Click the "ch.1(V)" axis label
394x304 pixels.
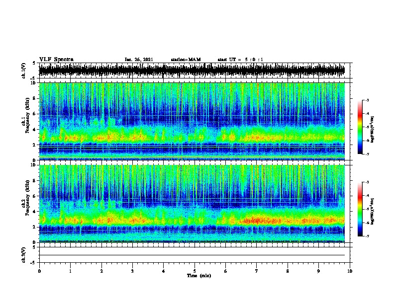(24, 71)
